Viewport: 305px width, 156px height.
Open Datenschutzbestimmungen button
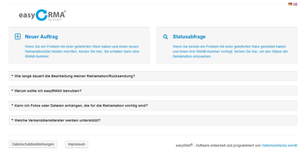pos(33,144)
